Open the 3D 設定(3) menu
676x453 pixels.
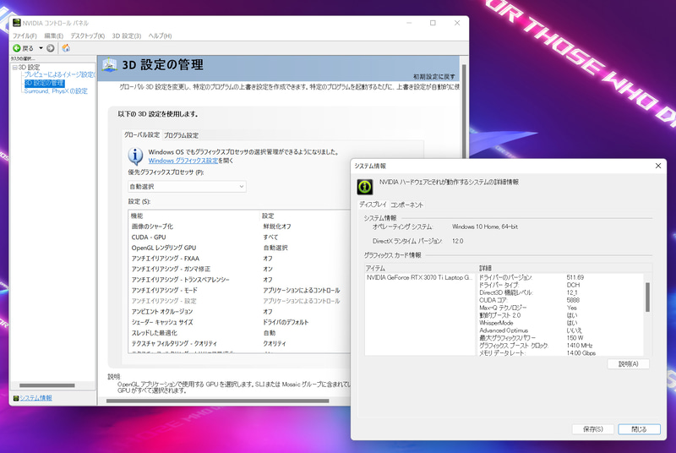coord(127,35)
